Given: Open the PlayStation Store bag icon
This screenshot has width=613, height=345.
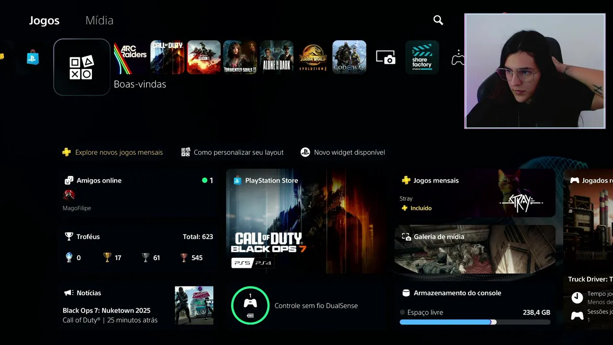Looking at the screenshot, I should pos(33,57).
